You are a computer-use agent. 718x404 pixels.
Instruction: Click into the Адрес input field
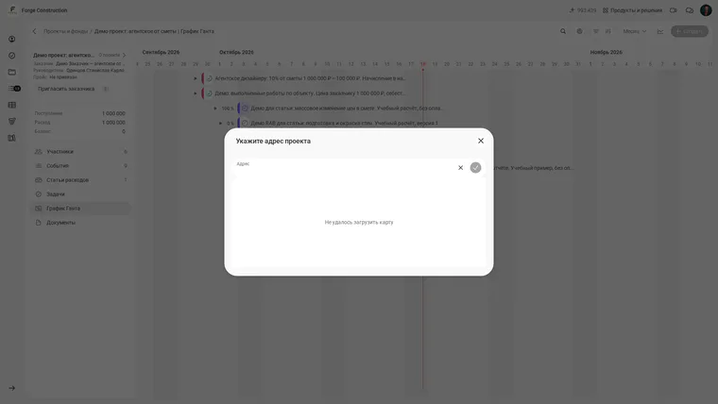344,168
